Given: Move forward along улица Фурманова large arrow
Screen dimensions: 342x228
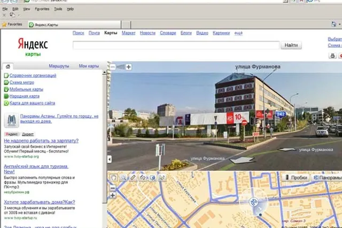Looking at the screenshot, I should click(242, 161).
